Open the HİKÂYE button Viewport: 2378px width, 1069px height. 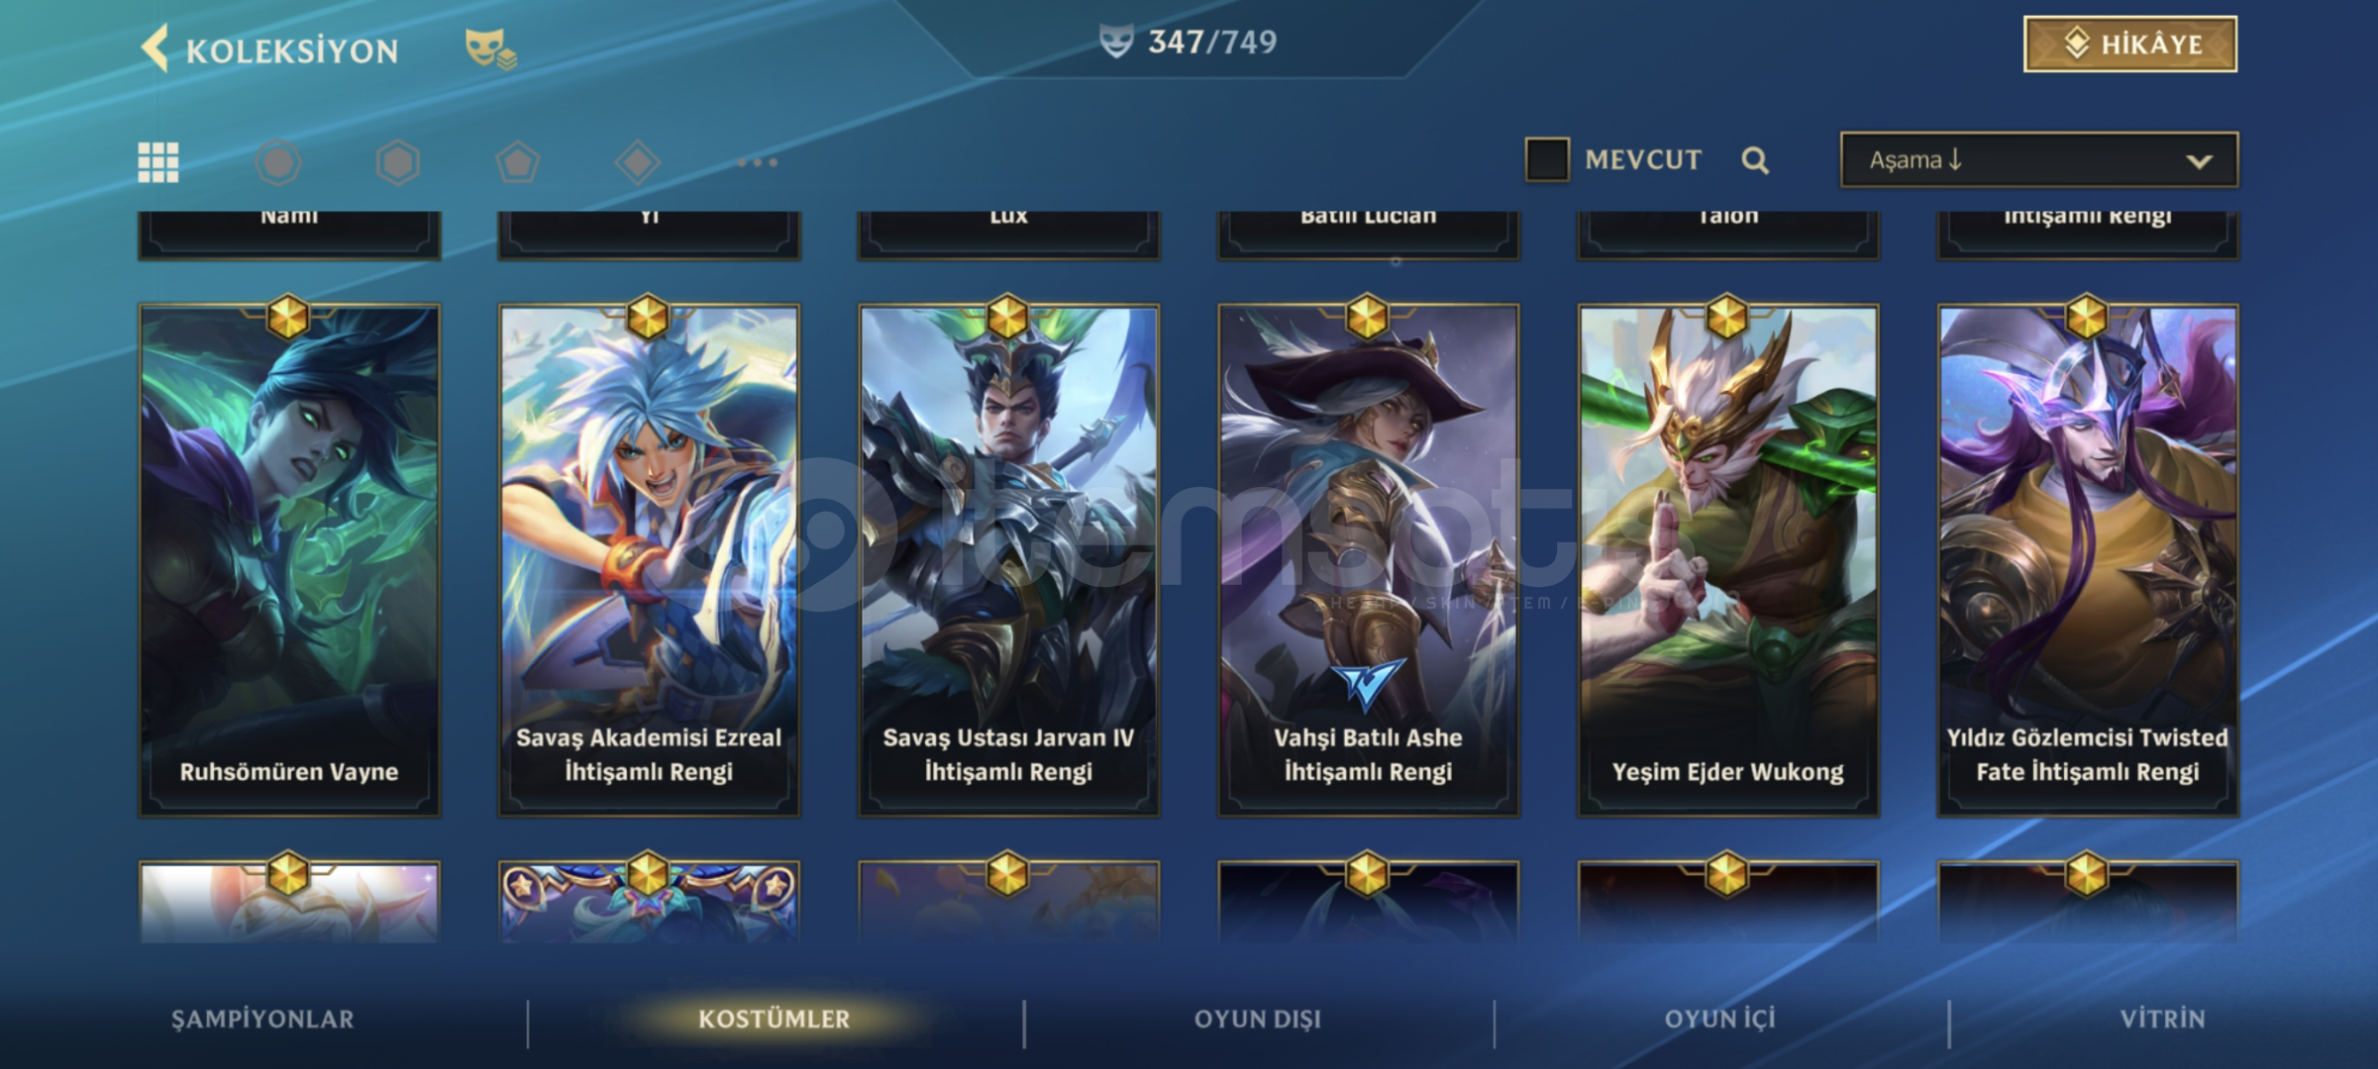(x=2130, y=45)
